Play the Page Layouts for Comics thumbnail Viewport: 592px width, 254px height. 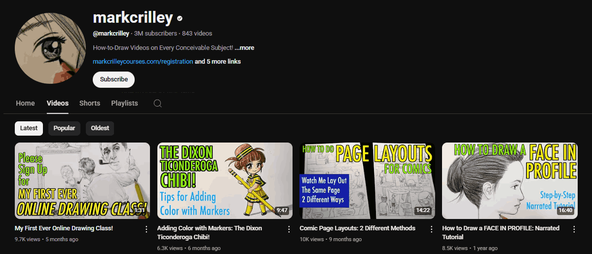coord(367,181)
